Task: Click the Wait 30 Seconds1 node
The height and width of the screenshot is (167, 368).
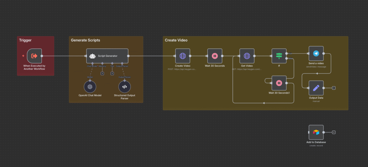Action: [x=279, y=83]
